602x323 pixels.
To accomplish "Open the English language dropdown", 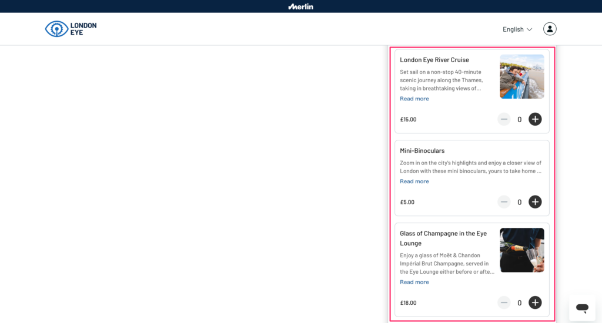I will pos(517,29).
